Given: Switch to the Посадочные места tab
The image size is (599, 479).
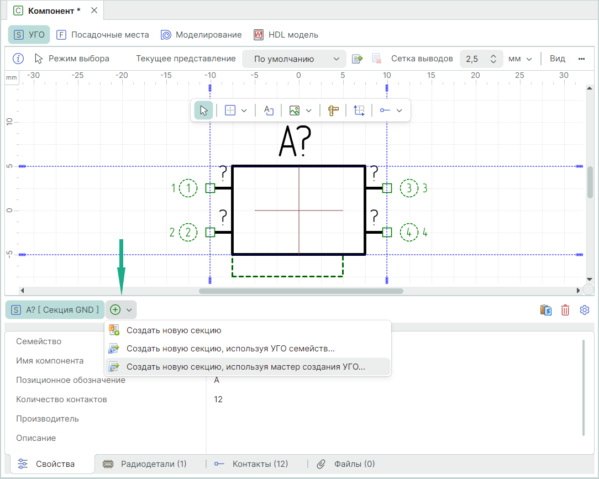Looking at the screenshot, I should pyautogui.click(x=103, y=35).
